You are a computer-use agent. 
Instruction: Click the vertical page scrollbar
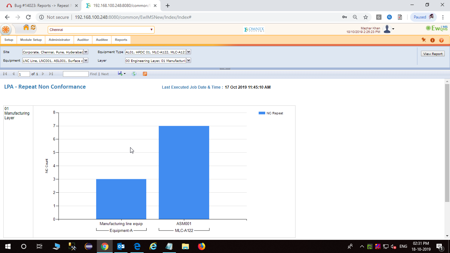pyautogui.click(x=447, y=143)
